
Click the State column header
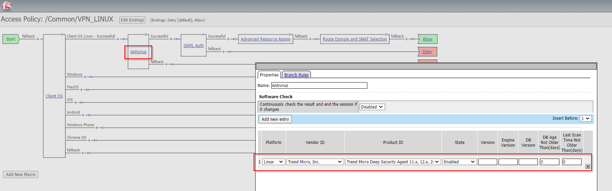pos(460,143)
